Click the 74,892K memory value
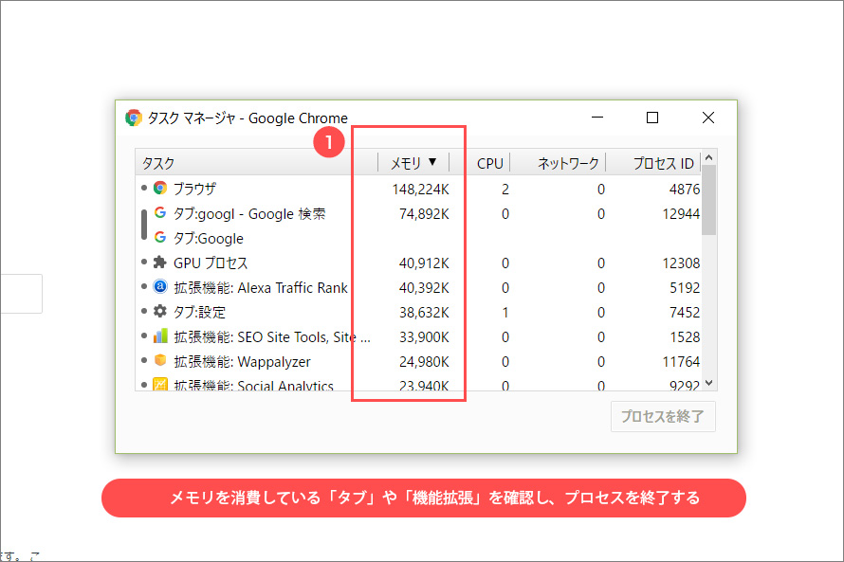 point(424,214)
